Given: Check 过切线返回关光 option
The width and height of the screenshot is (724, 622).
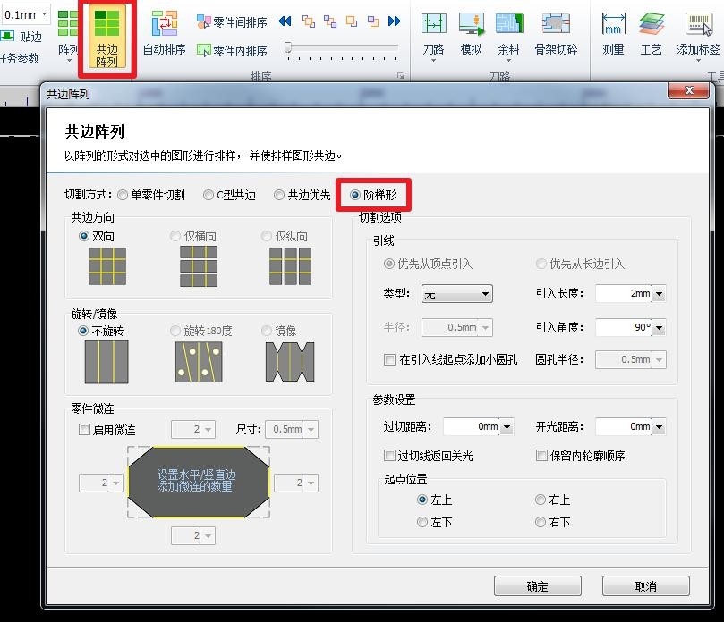Looking at the screenshot, I should pyautogui.click(x=389, y=456).
